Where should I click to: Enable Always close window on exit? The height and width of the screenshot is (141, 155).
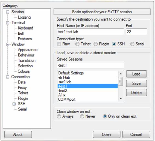(59, 116)
